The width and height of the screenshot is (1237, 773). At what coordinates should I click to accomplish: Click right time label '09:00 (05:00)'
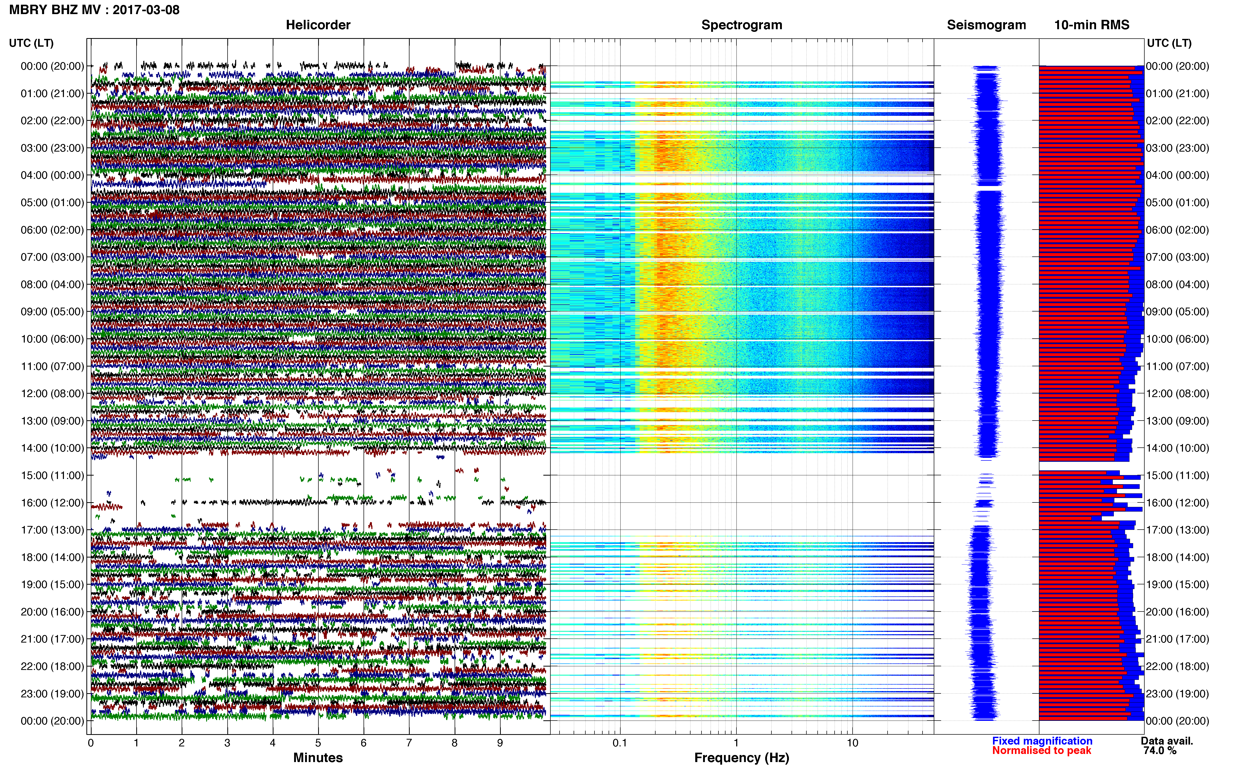(x=1178, y=312)
